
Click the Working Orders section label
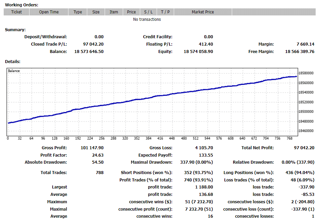click(x=21, y=5)
